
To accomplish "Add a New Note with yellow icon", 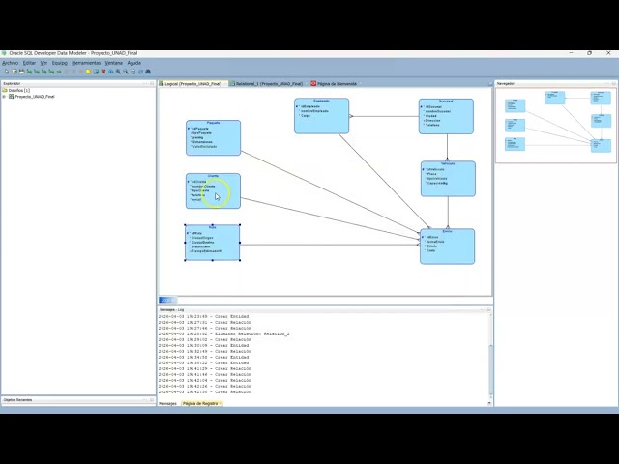I will coord(88,72).
